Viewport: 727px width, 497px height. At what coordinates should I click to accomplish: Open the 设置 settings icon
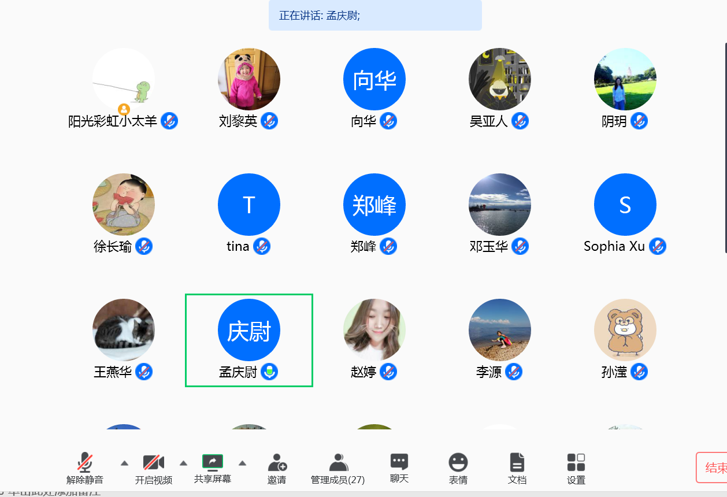576,462
